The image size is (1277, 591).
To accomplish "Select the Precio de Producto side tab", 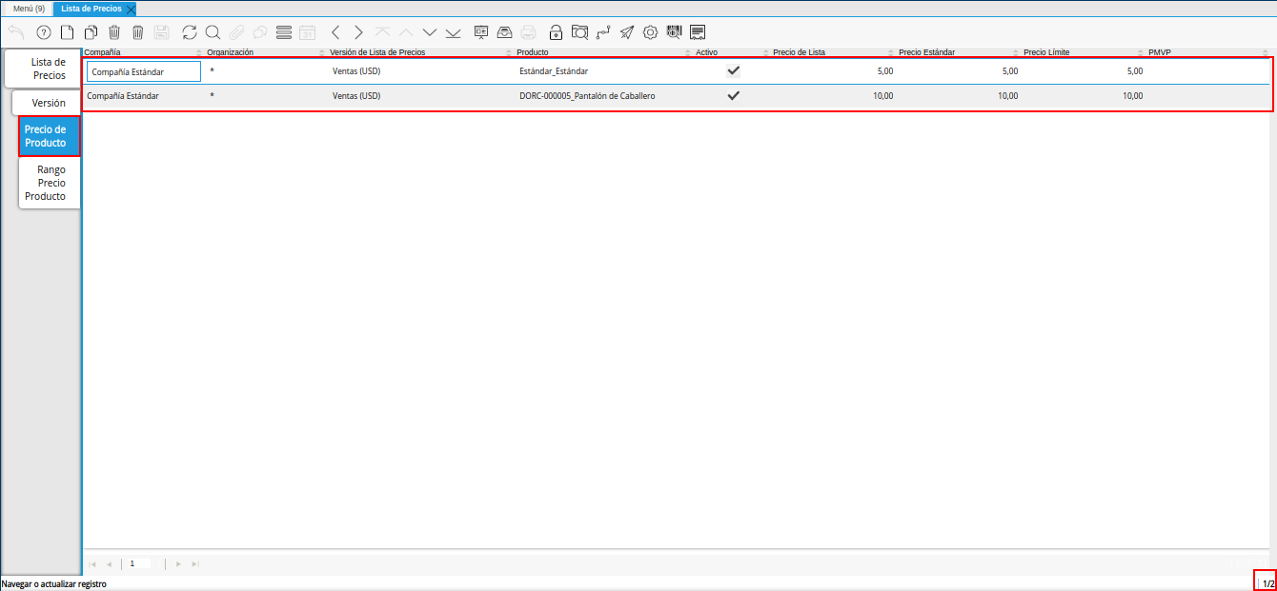I will point(49,136).
